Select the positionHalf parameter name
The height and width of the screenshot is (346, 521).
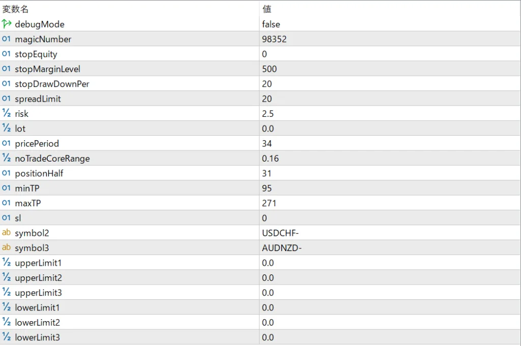[39, 173]
